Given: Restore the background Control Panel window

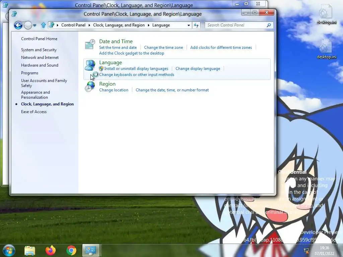Looking at the screenshot, I should [246, 4].
